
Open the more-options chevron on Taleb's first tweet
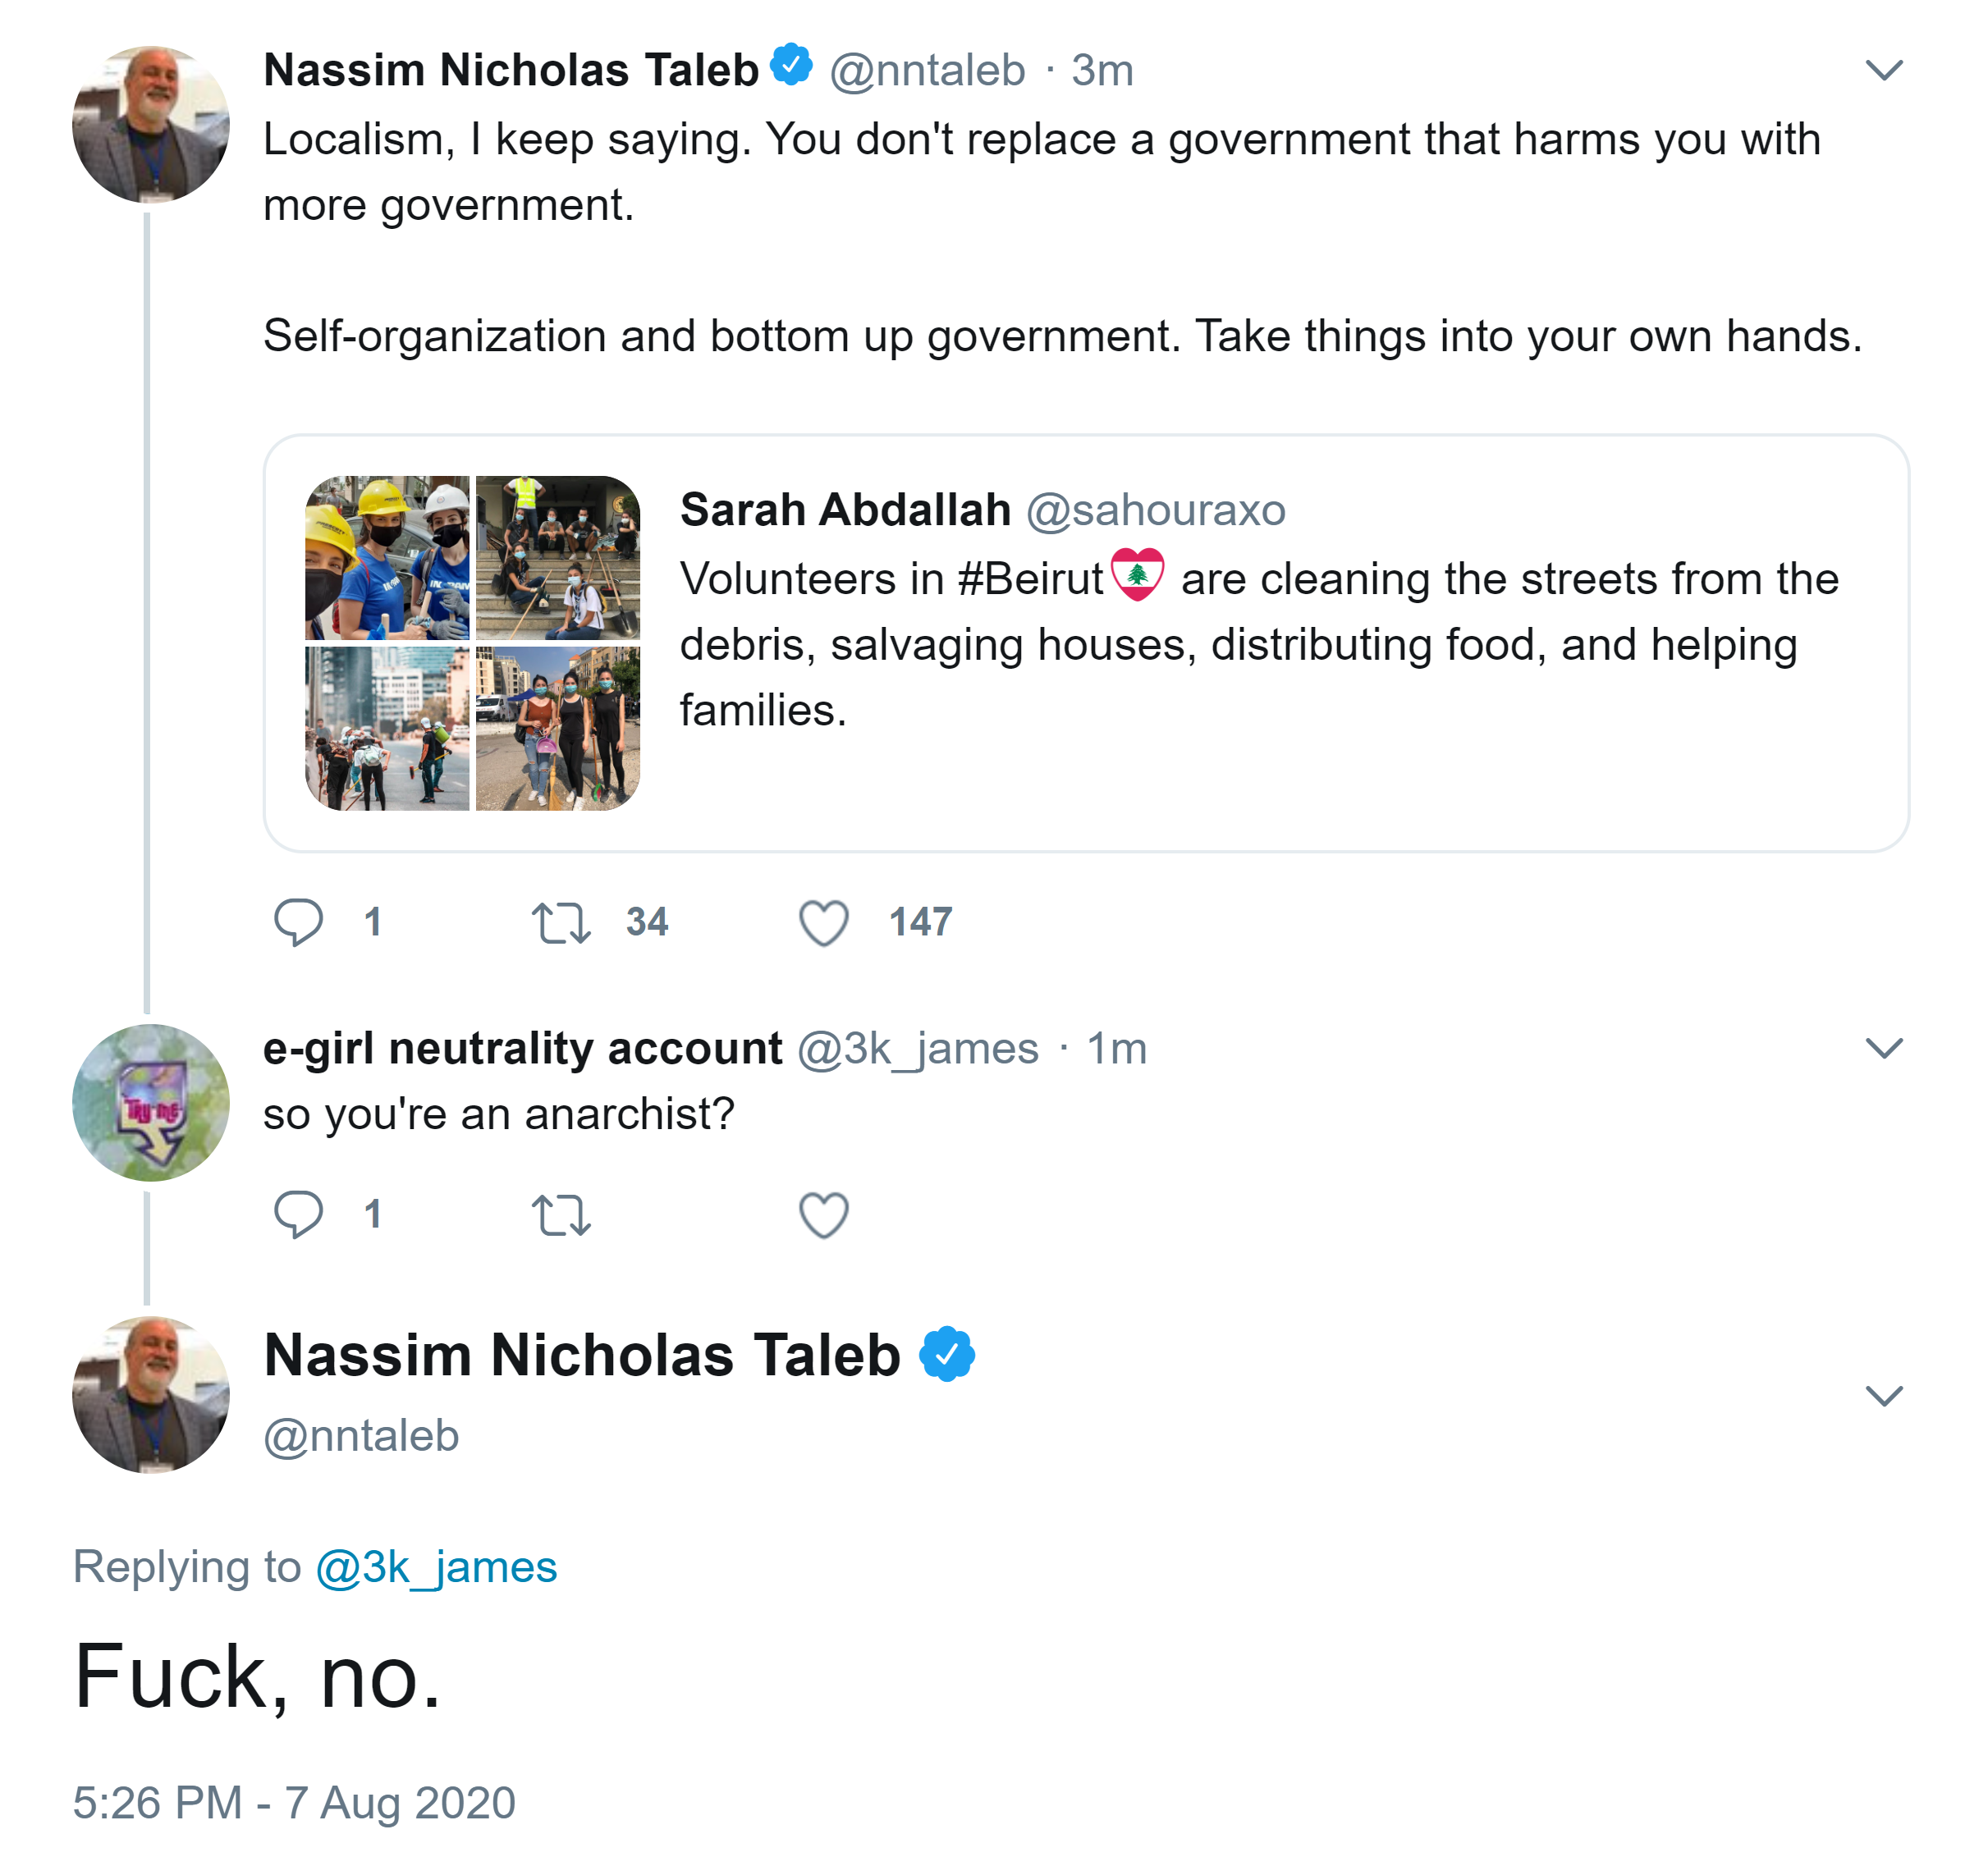(x=1883, y=70)
